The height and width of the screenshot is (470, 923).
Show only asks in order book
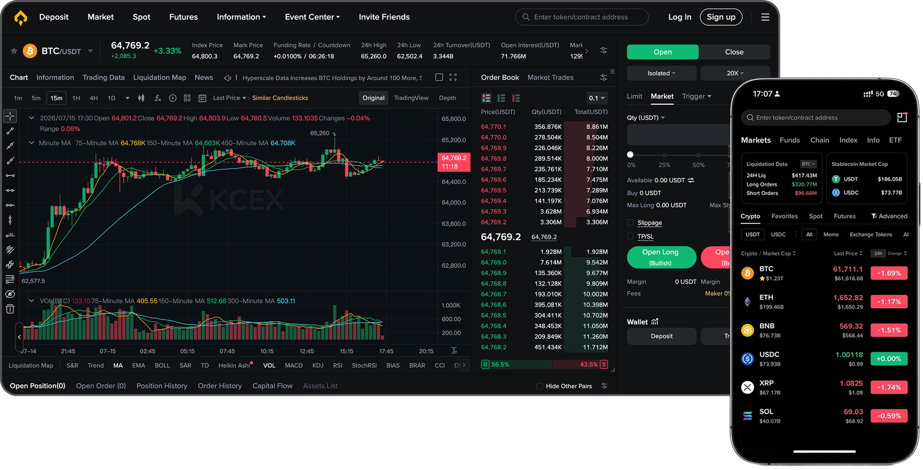(x=516, y=98)
